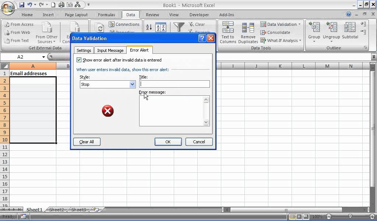This screenshot has height=221, width=377.
Task: Click the horizontal scrollbar thumb
Action: pos(286,210)
